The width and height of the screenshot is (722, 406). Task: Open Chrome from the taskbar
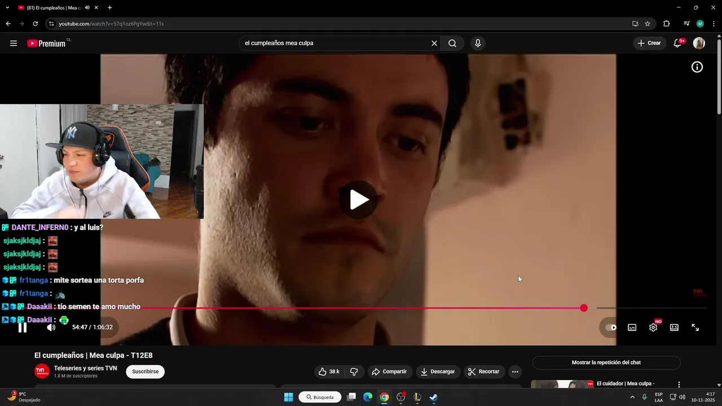tap(384, 397)
